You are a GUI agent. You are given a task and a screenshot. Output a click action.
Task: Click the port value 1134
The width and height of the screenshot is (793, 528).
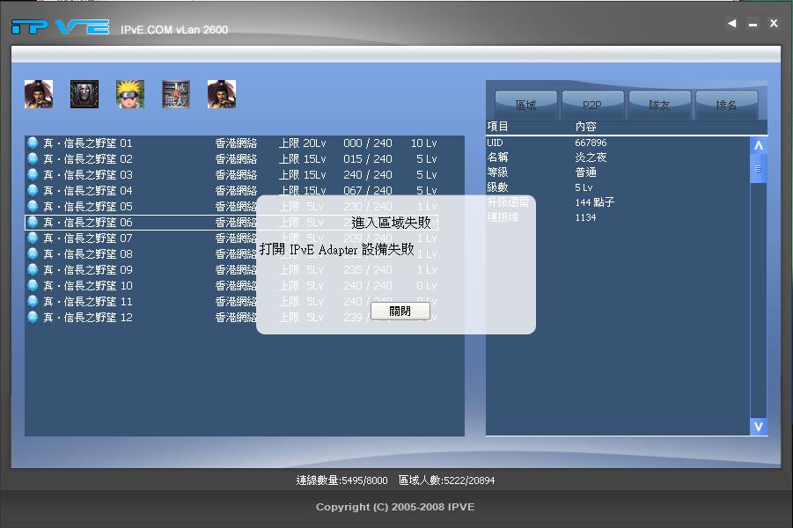pos(585,217)
